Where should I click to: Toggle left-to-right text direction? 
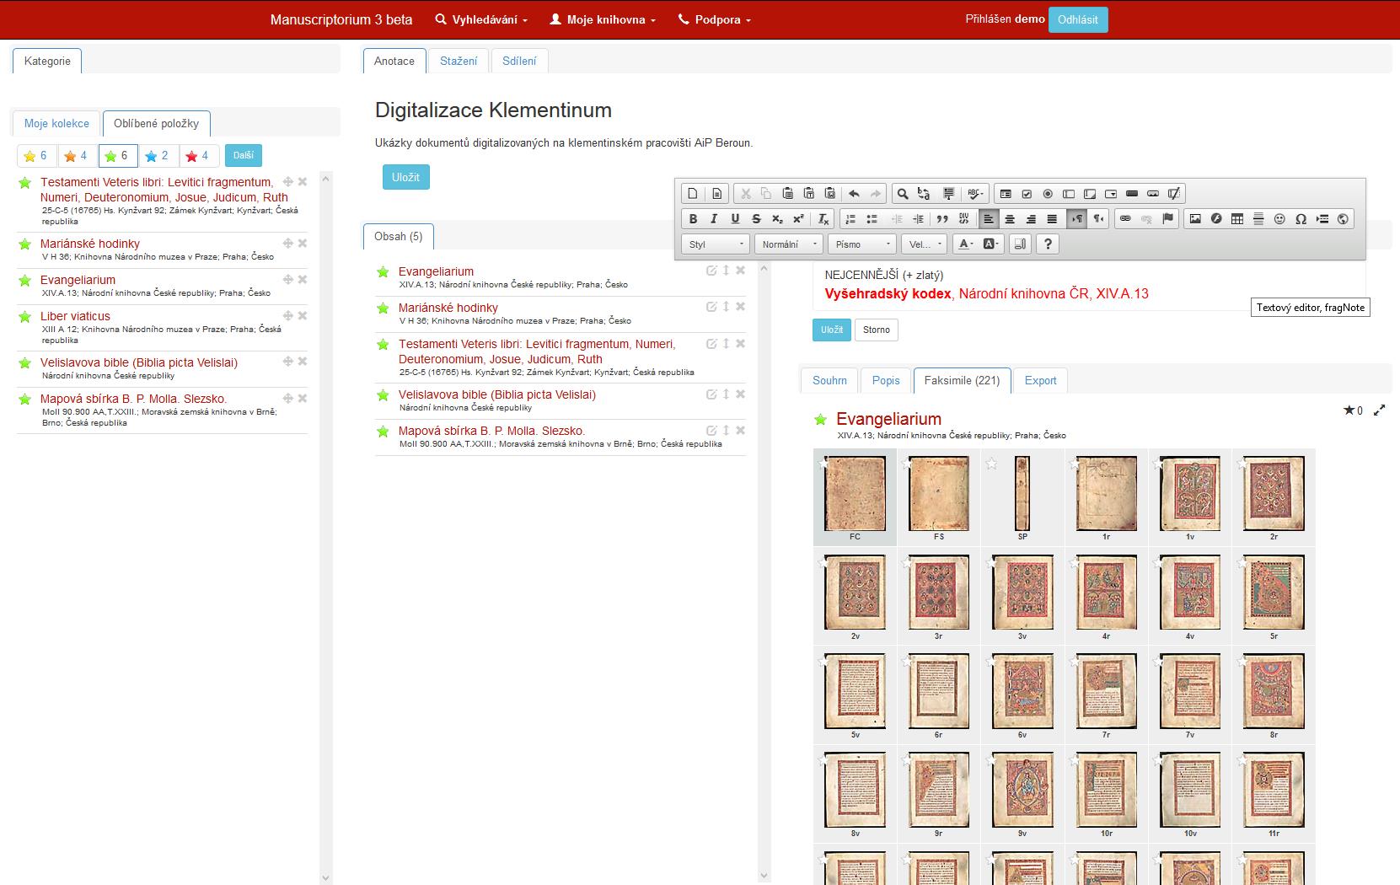point(1077,218)
